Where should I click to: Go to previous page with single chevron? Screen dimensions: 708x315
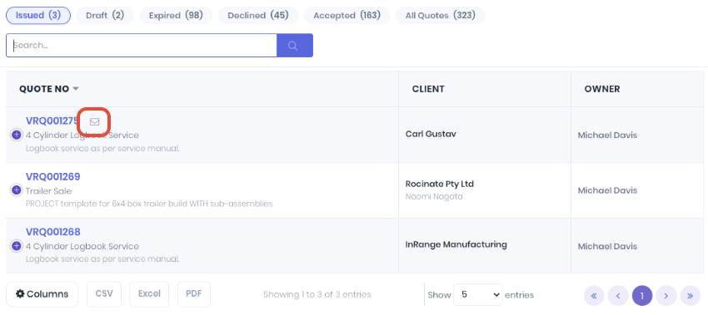[x=618, y=296]
